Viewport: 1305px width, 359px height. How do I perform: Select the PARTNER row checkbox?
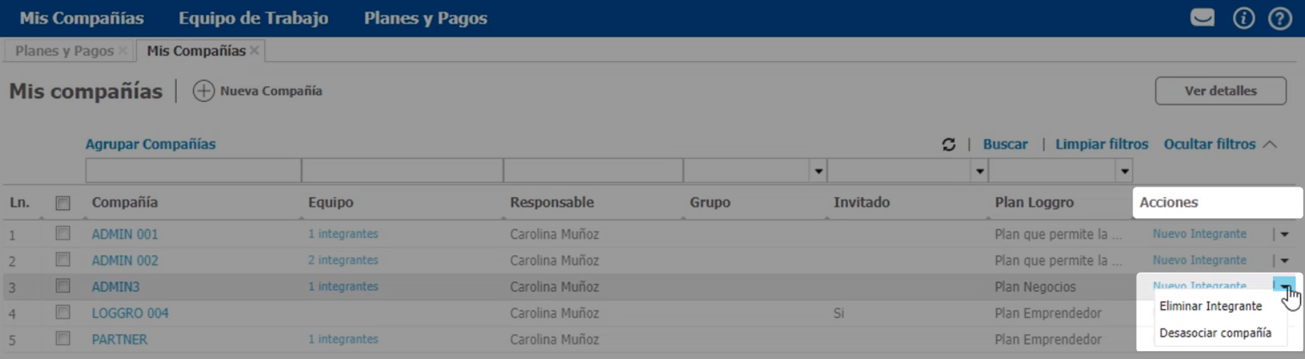(x=63, y=339)
